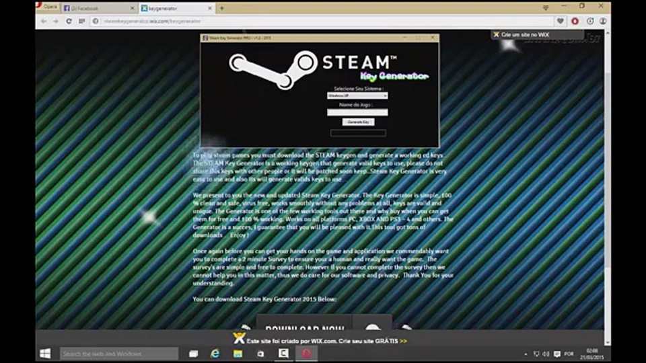Image resolution: width=646 pixels, height=363 pixels.
Task: Open the Store taskbar icon
Action: [x=260, y=354]
